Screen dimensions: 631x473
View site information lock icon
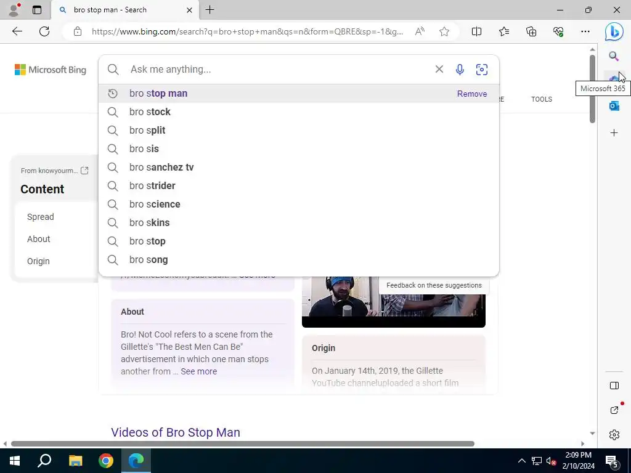(78, 31)
